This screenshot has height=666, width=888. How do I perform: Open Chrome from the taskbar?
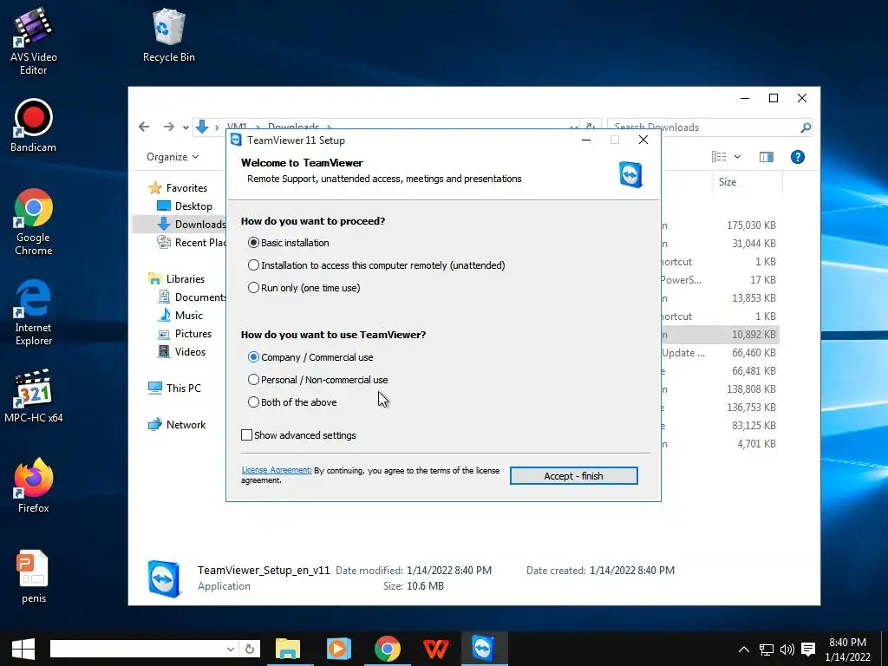click(x=388, y=649)
